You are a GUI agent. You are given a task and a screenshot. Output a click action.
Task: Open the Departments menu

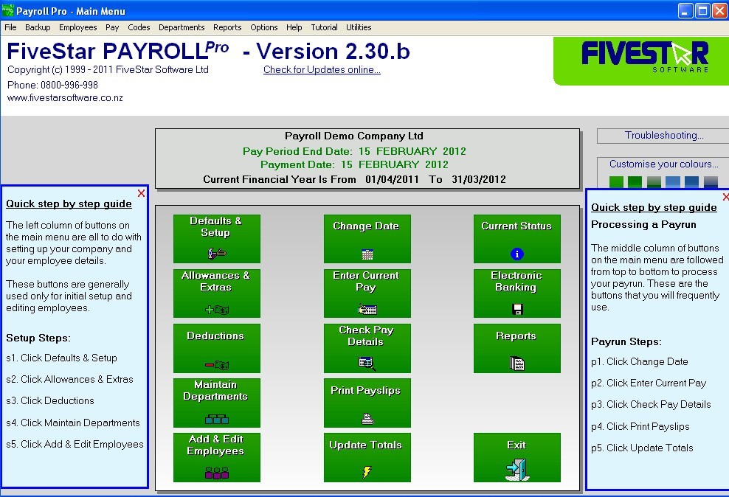182,27
